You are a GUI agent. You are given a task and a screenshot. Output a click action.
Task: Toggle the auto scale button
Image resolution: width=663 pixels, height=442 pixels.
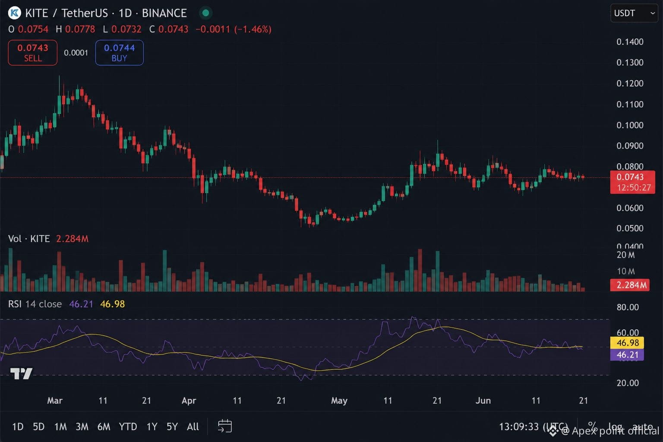643,427
